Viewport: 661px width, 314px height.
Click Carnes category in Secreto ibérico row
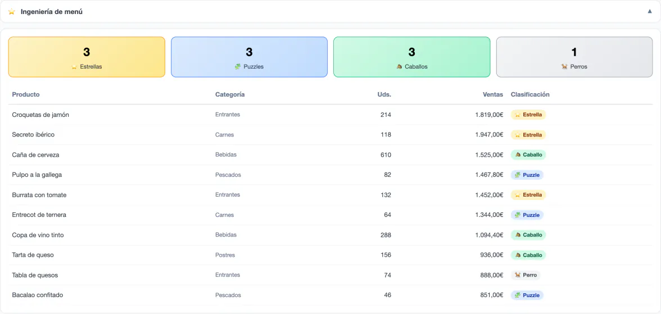click(225, 134)
